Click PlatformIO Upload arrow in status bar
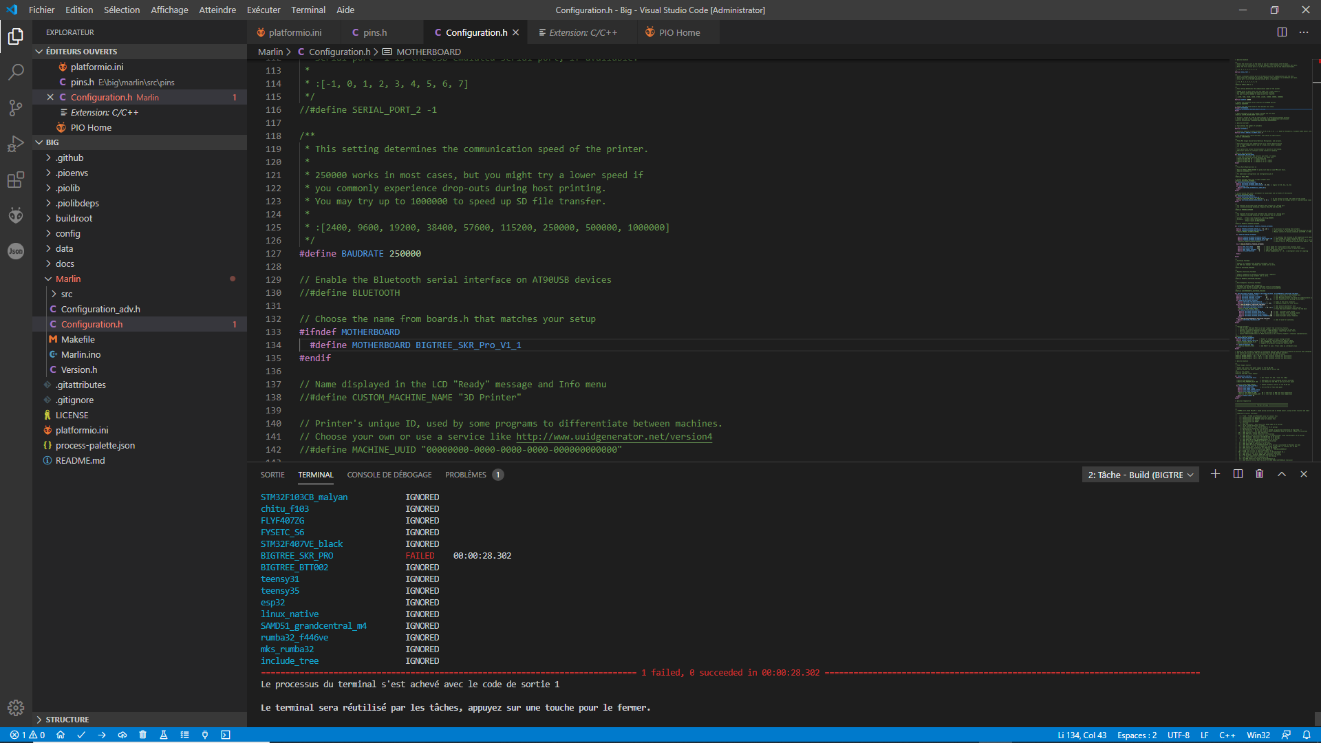This screenshot has height=743, width=1321. (102, 735)
